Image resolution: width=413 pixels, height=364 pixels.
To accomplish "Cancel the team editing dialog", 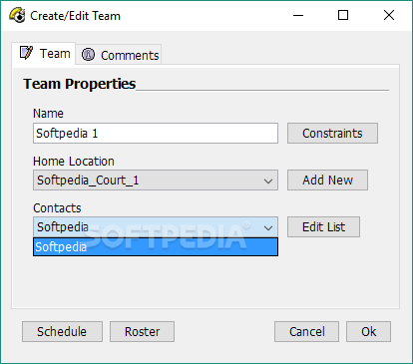I will 306,332.
